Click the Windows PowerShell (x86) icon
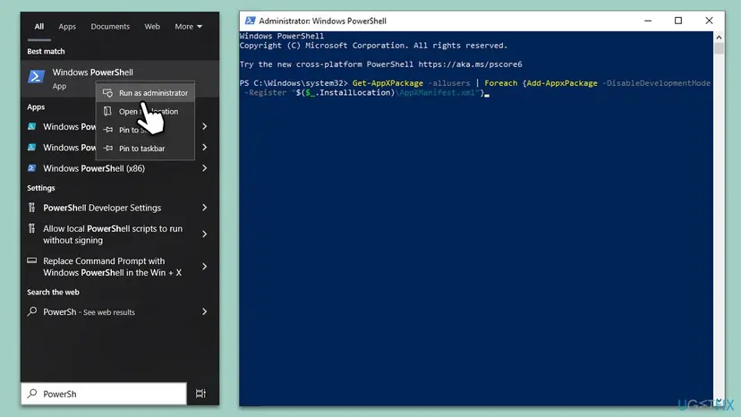 point(31,168)
